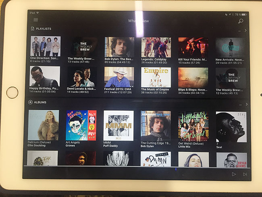Tap the Wi-Fi status icon

(x=37, y=13)
